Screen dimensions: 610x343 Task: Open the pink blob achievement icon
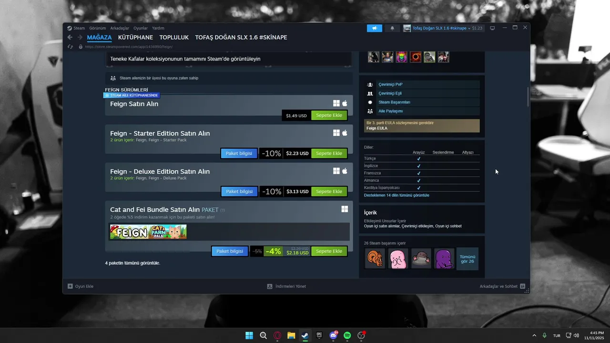(398, 259)
